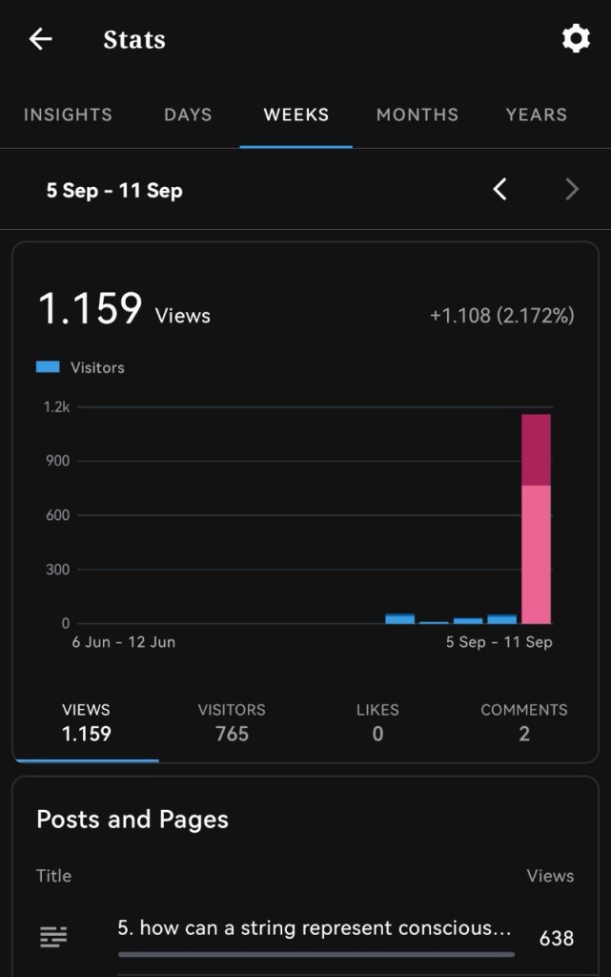The width and height of the screenshot is (611, 977).
Task: Tap the post type icon beside title
Action: [53, 938]
